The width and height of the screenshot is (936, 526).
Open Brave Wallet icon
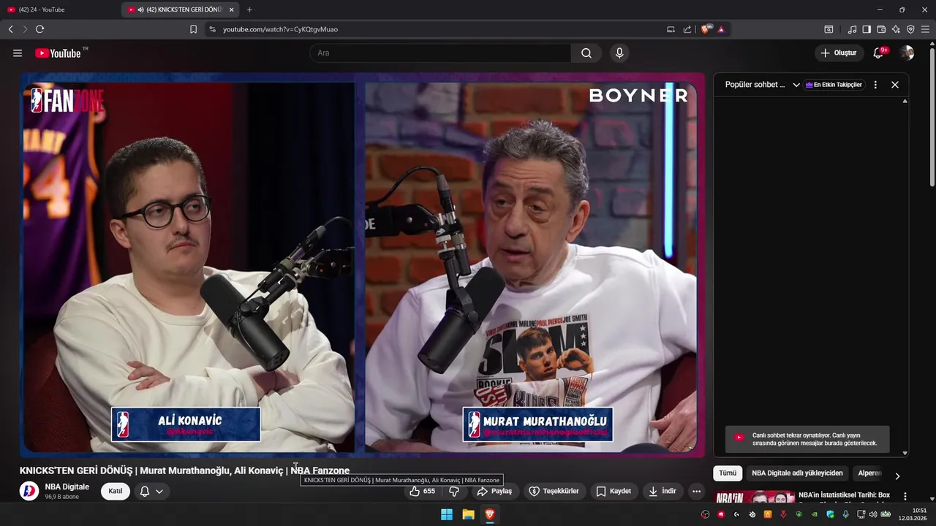point(881,29)
